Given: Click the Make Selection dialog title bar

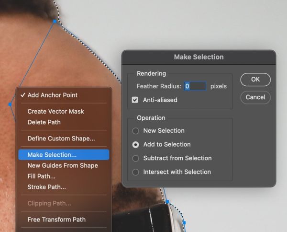Looking at the screenshot, I should click(199, 57).
